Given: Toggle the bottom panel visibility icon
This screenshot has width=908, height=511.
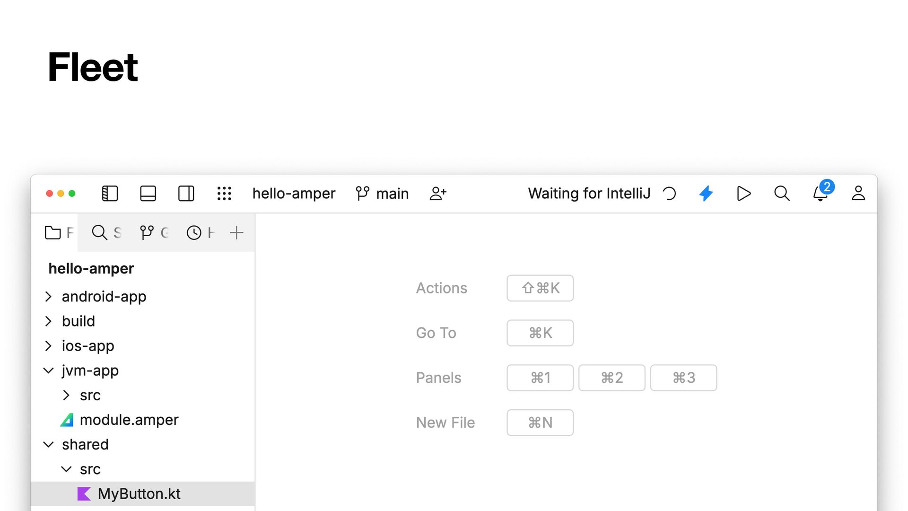Looking at the screenshot, I should 148,194.
